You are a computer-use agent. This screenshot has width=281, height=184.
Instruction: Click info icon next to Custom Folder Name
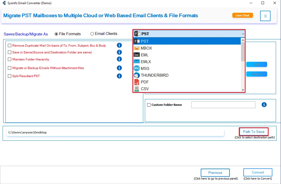click(x=264, y=105)
